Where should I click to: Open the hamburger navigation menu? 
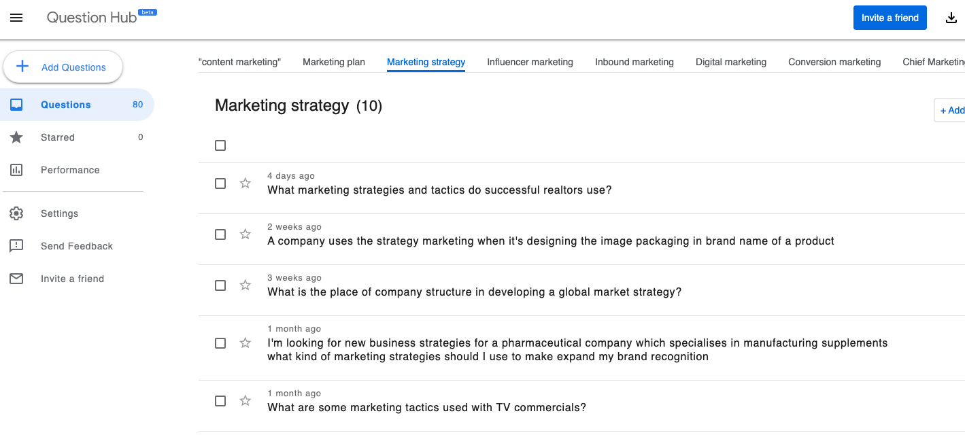coord(16,18)
